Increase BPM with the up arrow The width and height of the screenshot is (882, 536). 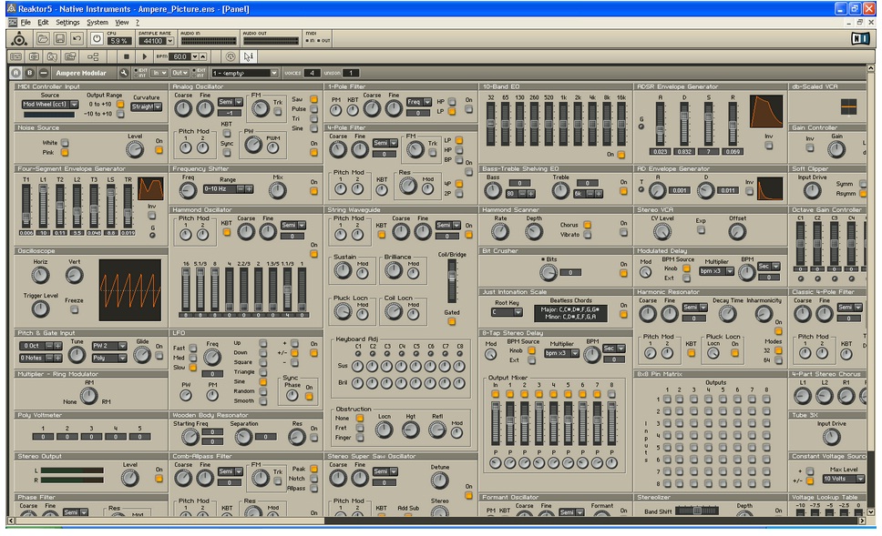pyautogui.click(x=203, y=56)
